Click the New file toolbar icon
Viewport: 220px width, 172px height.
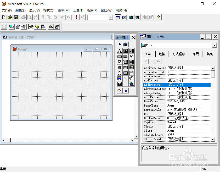4,18
